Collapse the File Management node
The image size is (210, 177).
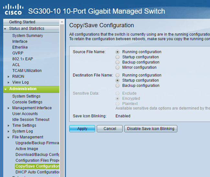click(9, 137)
